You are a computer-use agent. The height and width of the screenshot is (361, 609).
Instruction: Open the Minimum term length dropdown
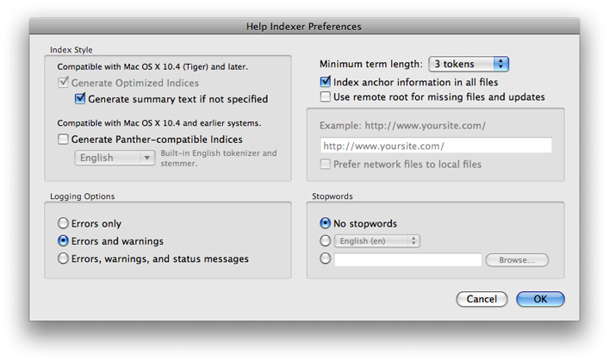(469, 64)
